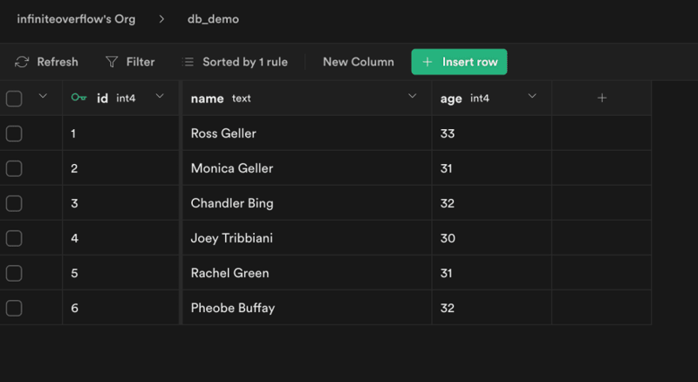Click the Filter funnel icon
Image resolution: width=698 pixels, height=382 pixels.
click(112, 62)
